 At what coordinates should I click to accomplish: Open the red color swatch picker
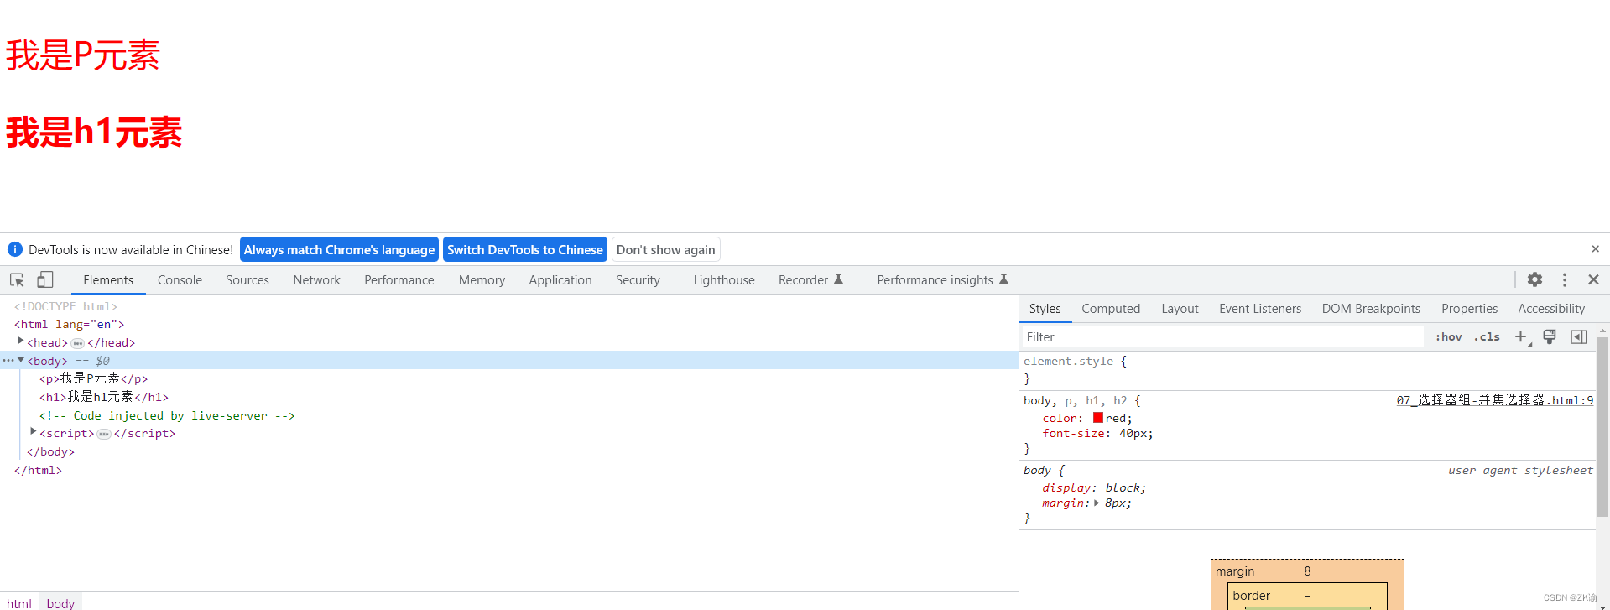coord(1098,418)
